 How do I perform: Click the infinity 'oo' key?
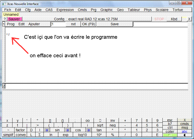(x=87, y=120)
